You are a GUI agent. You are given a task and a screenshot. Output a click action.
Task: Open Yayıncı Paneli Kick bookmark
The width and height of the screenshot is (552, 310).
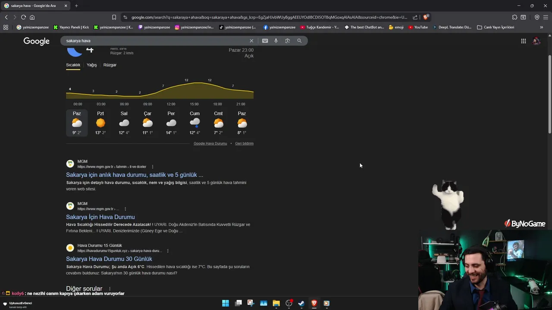71,27
